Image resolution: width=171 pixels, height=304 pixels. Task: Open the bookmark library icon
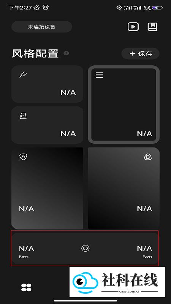(152, 27)
